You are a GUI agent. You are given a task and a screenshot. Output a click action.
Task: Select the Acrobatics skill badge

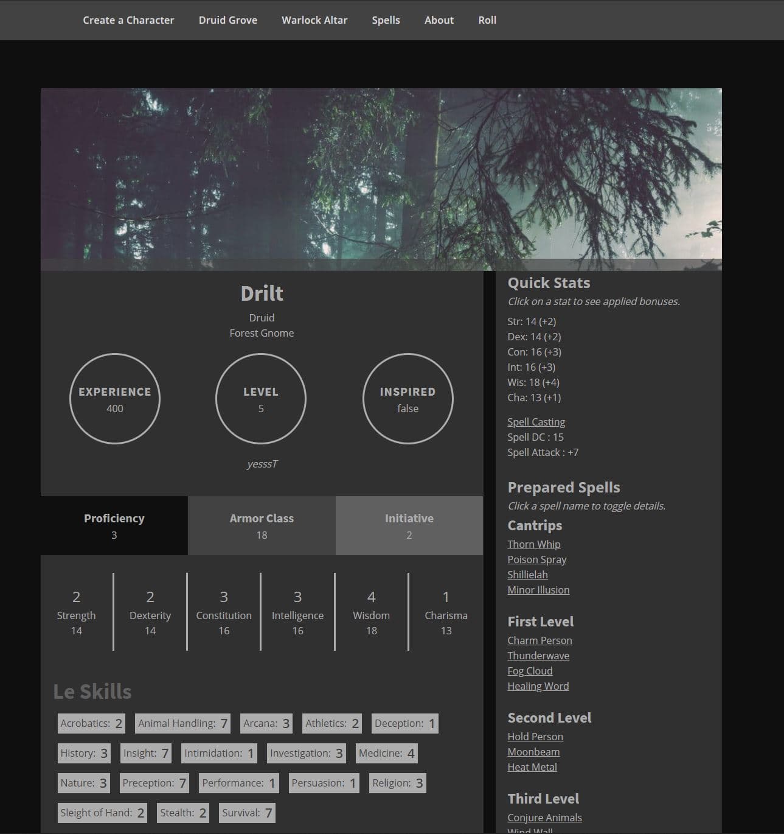(x=91, y=723)
